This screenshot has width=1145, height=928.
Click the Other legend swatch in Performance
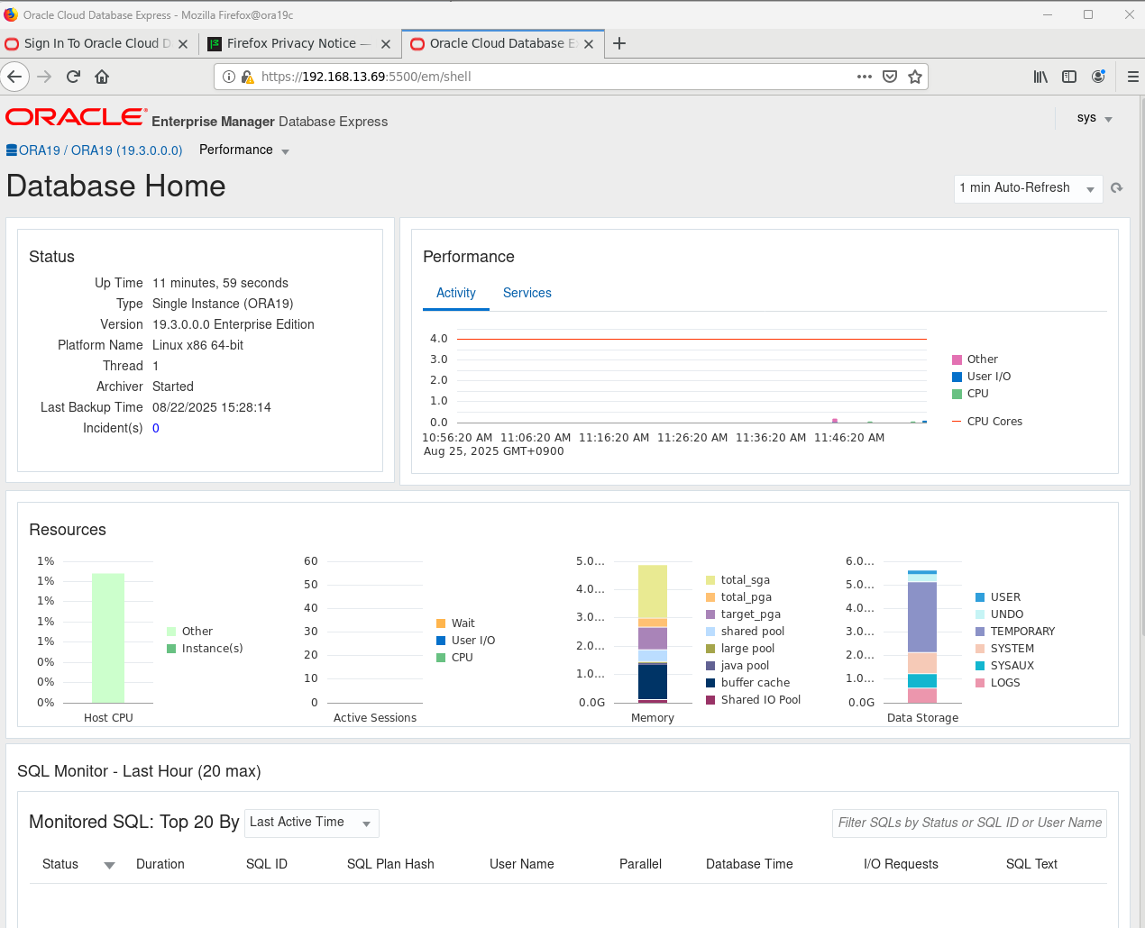(957, 359)
